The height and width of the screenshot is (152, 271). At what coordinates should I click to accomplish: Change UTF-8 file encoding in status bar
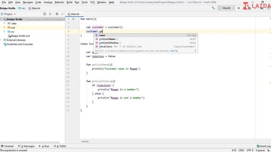[x=250, y=150]
